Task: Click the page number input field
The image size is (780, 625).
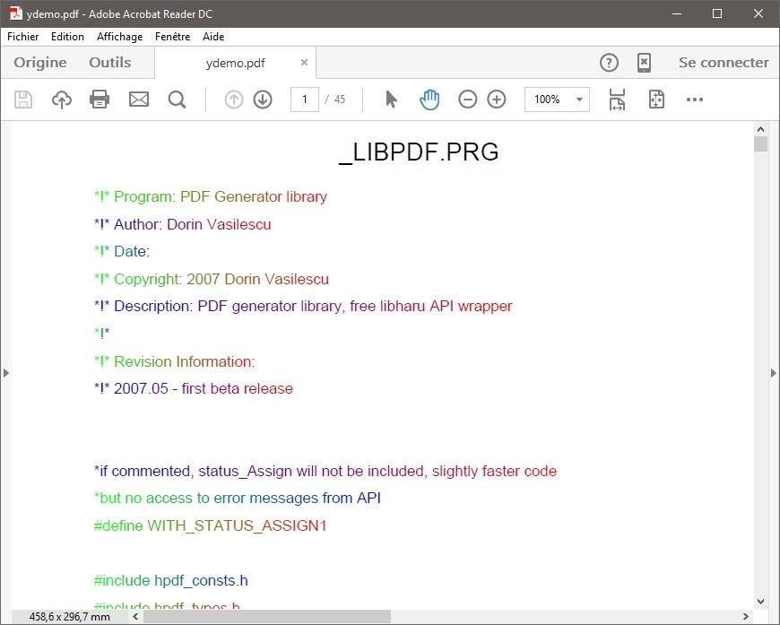Action: (x=305, y=100)
